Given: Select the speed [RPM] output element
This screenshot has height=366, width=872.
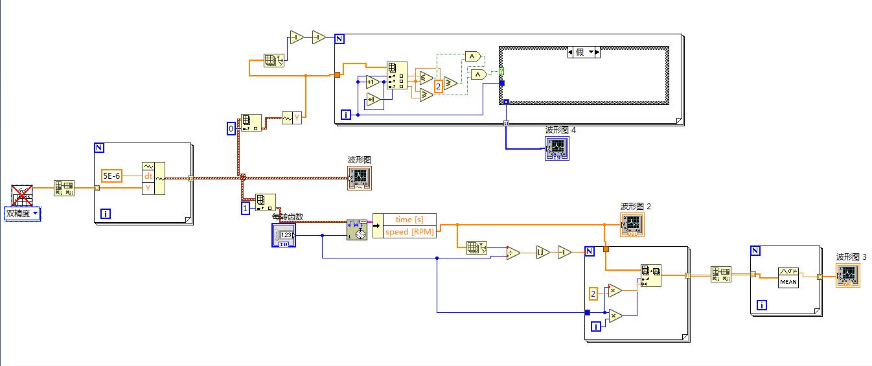Looking at the screenshot, I should pos(410,231).
